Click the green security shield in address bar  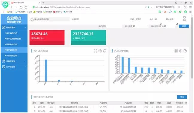pos(34,7)
